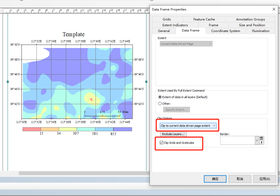Click the red legend color patch
280x196 pixels.
click(x=32, y=129)
